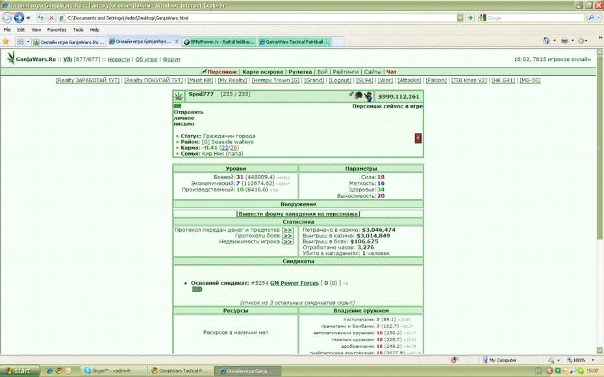Expand the address bar history dropdown
This screenshot has width=604, height=377.
[x=460, y=18]
